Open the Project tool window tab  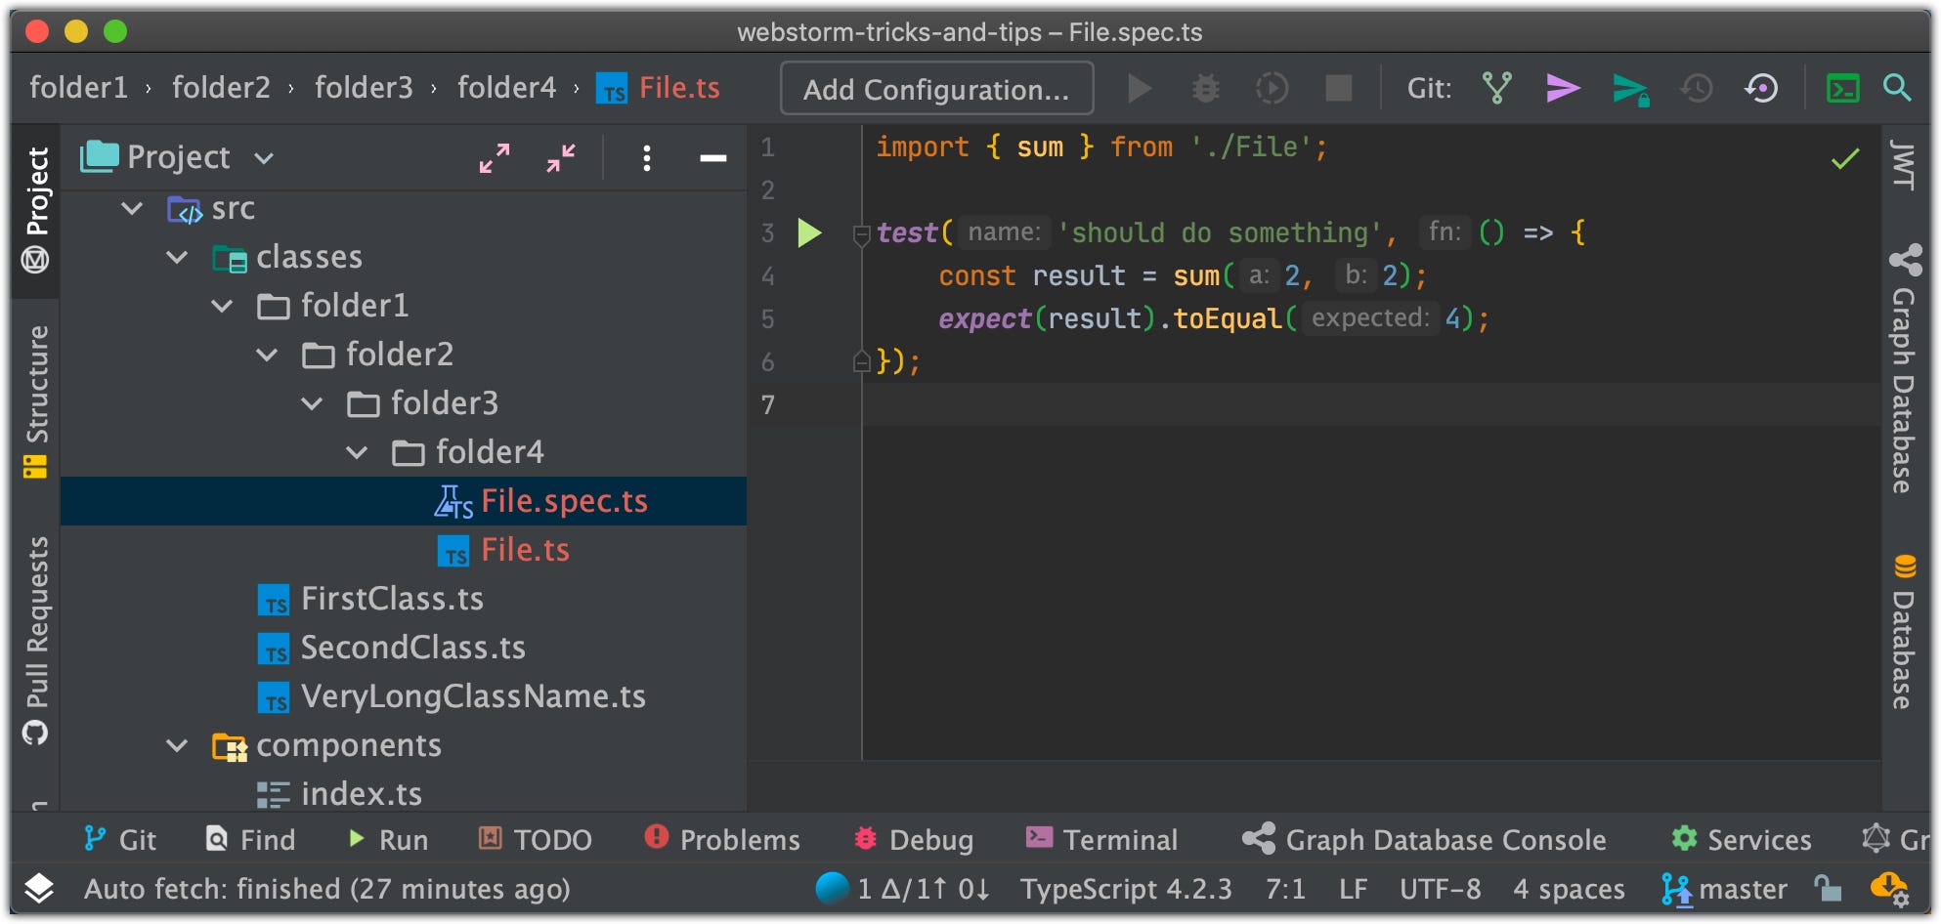pyautogui.click(x=36, y=210)
